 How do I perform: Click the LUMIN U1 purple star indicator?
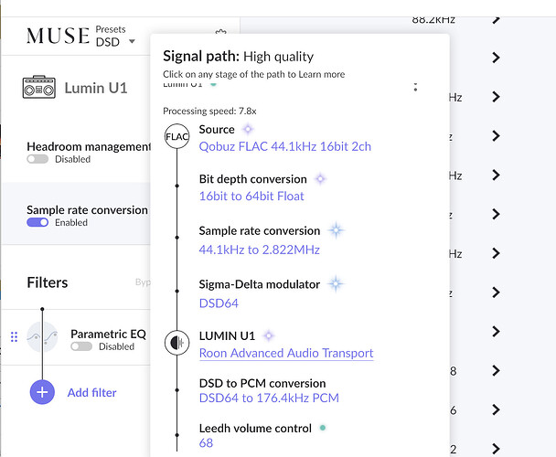pyautogui.click(x=269, y=335)
